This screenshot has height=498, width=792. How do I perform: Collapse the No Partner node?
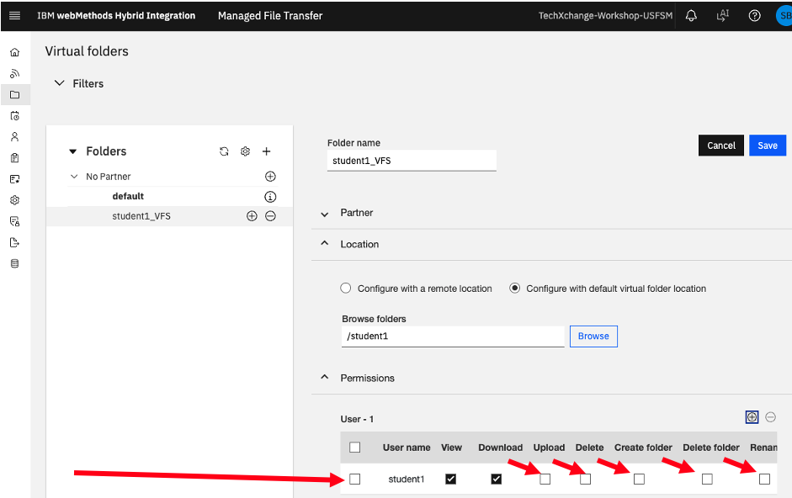74,177
